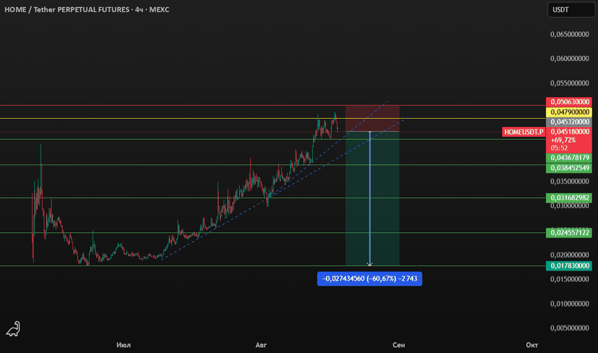598x353 pixels.
Task: Click the +69,72% change readout
Action: point(563,140)
